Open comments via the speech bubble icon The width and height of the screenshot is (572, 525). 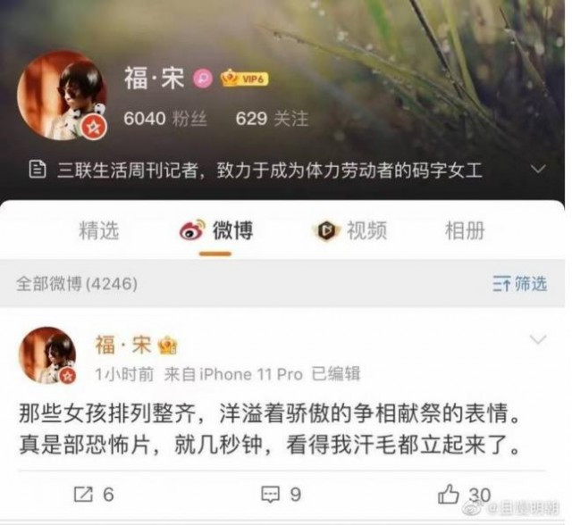coord(270,495)
